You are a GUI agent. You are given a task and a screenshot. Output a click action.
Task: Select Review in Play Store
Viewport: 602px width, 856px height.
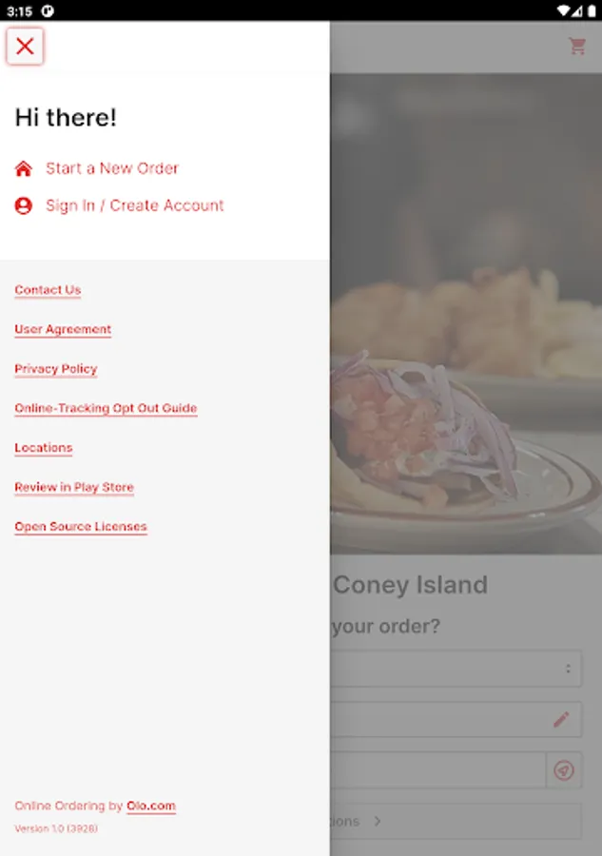coord(74,487)
